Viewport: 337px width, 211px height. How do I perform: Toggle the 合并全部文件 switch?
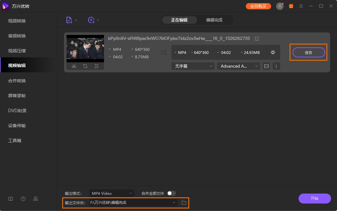(171, 194)
